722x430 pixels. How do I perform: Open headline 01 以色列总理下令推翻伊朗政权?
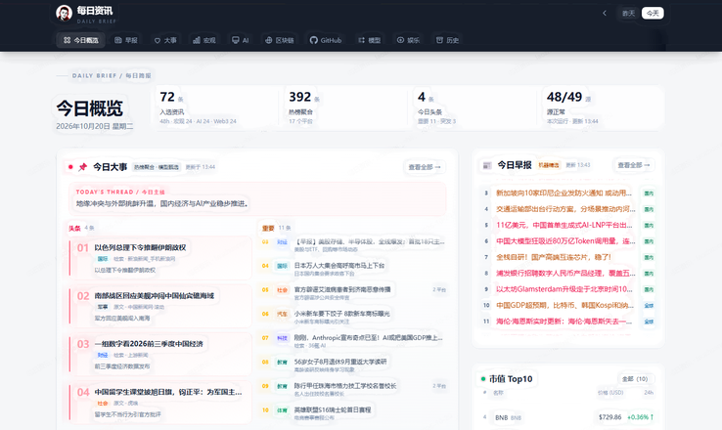click(160, 258)
